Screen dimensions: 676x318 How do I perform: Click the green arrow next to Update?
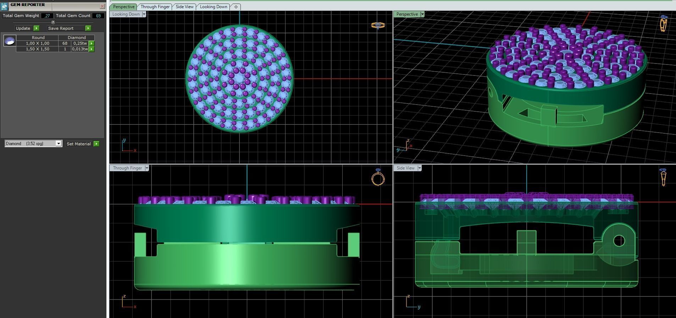36,28
